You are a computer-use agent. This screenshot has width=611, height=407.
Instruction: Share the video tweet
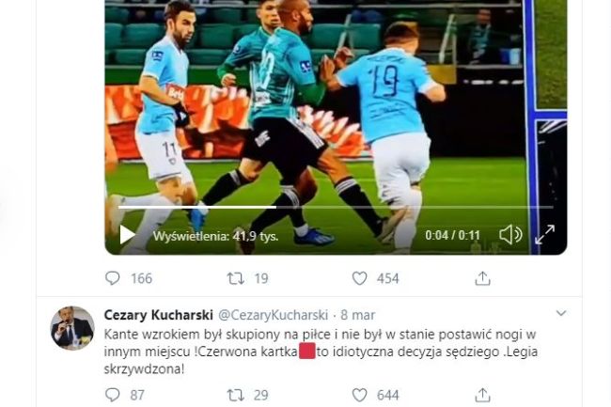click(x=482, y=278)
